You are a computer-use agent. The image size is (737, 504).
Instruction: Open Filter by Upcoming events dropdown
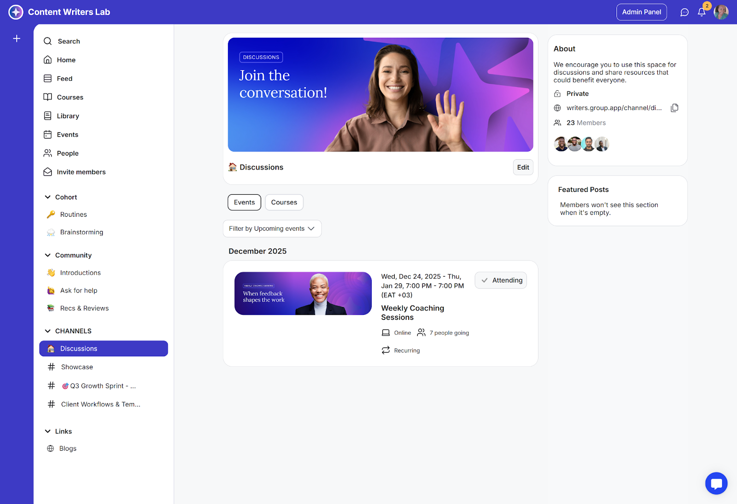coord(272,229)
